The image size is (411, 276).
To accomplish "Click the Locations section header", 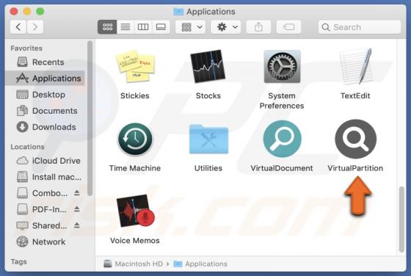I will pyautogui.click(x=28, y=147).
